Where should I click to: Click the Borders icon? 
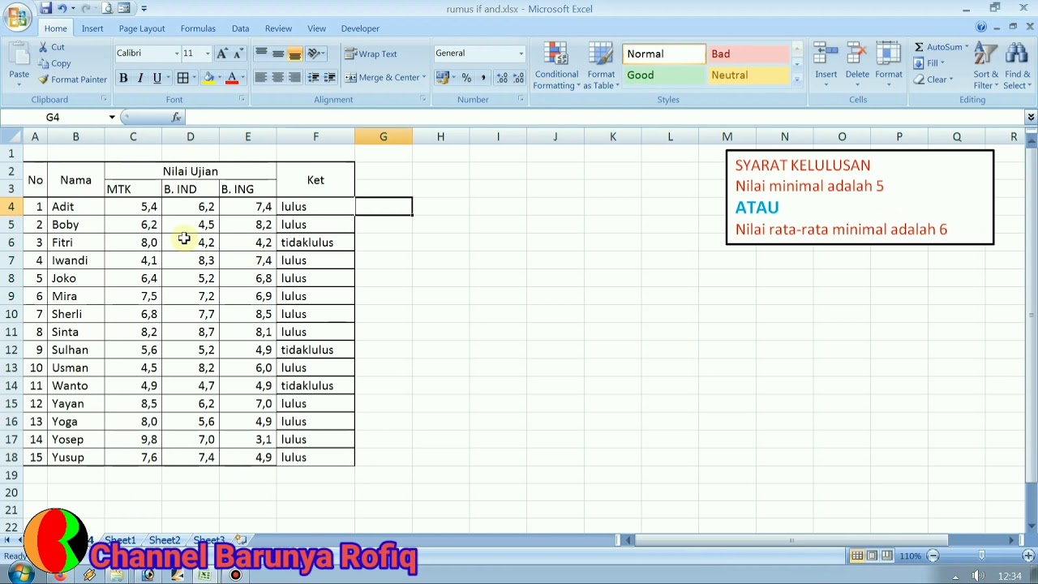[x=183, y=78]
